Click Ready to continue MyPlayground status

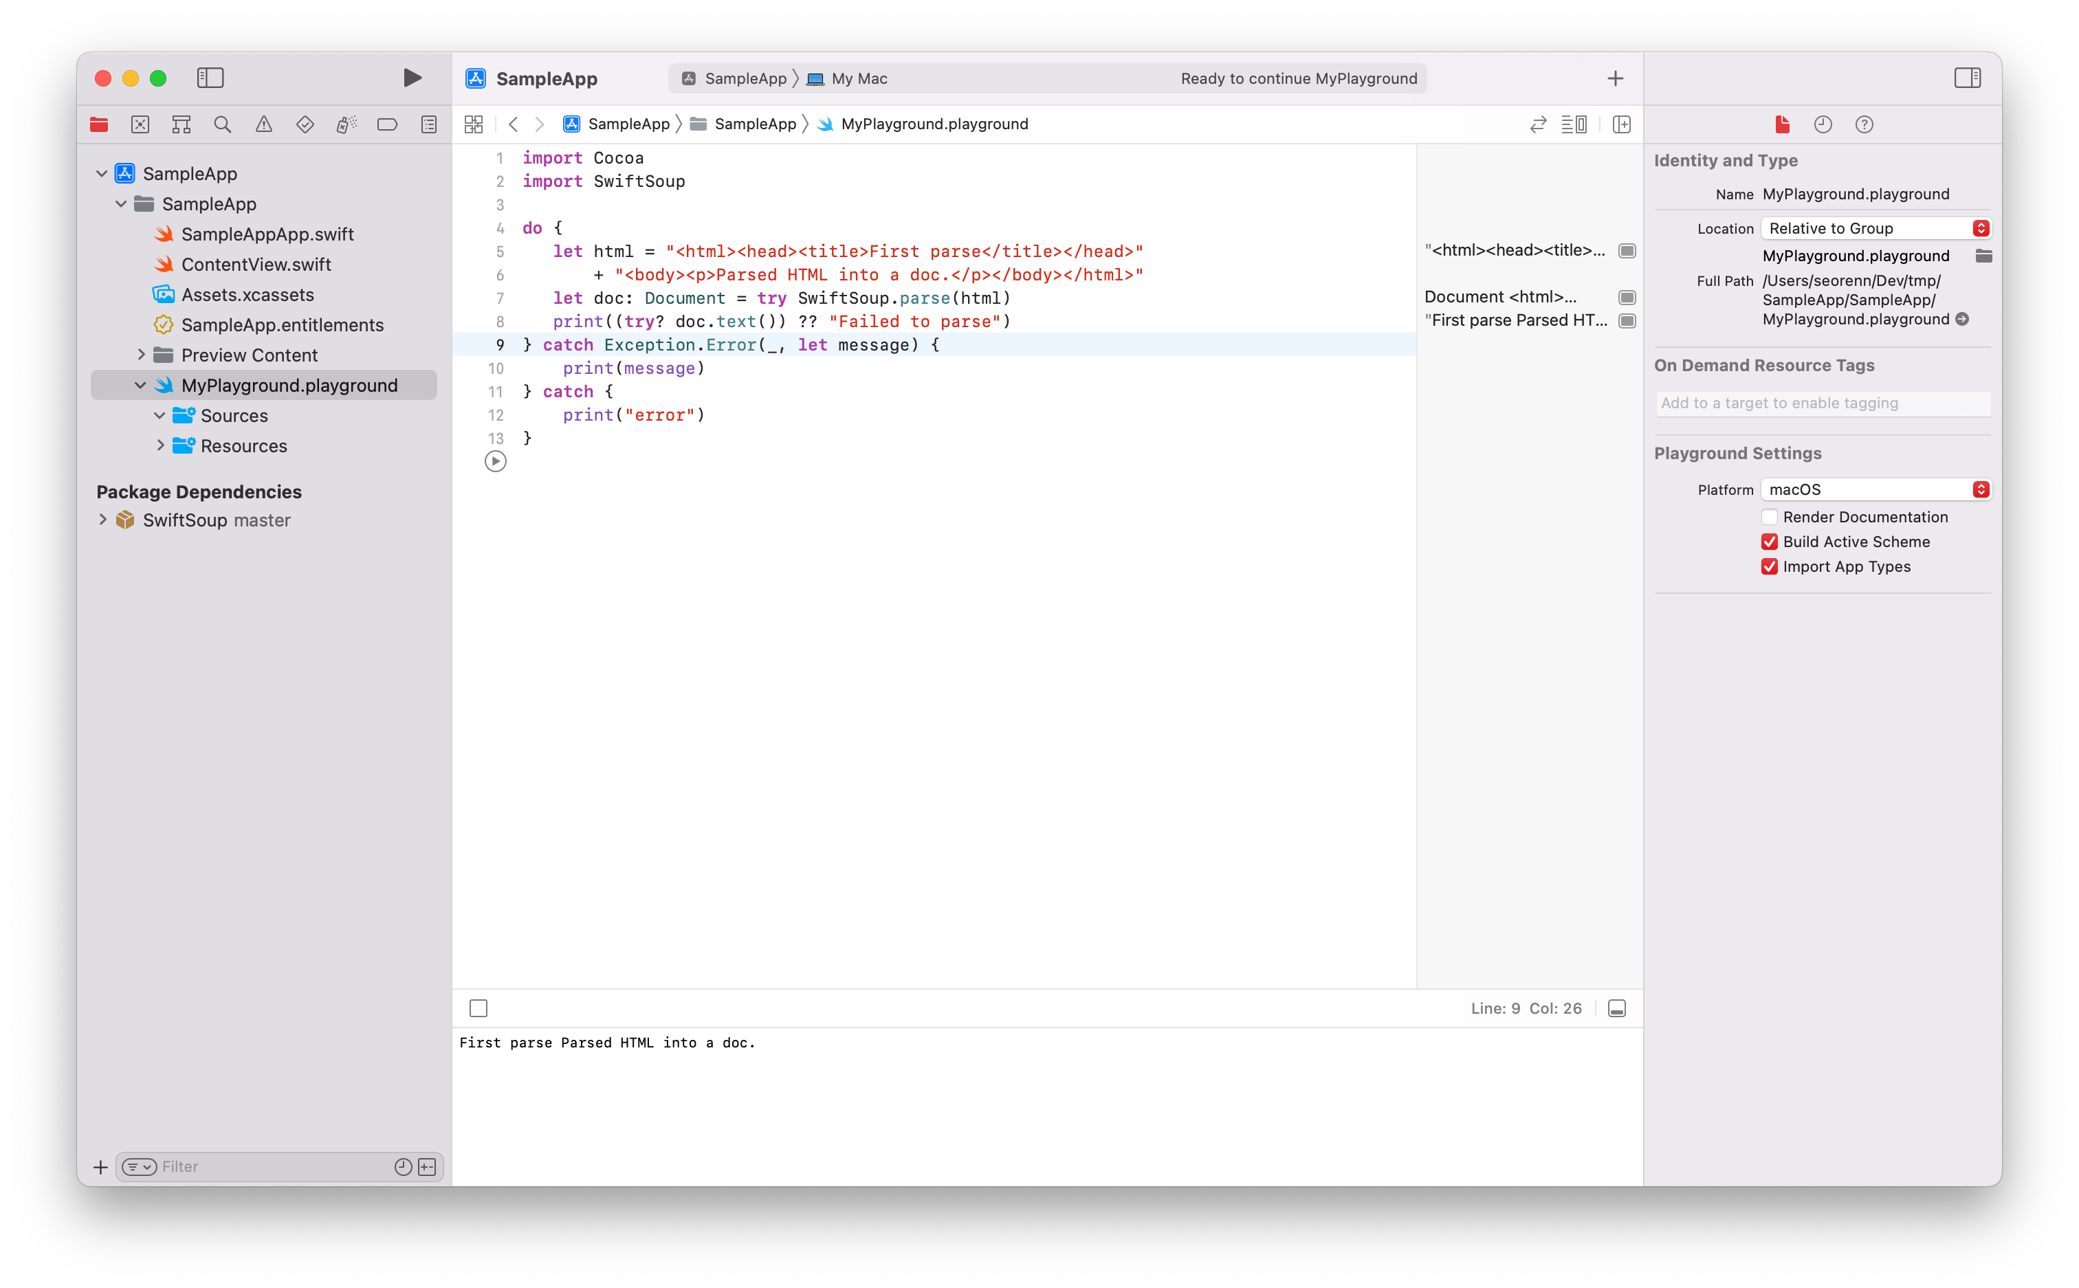[x=1299, y=78]
